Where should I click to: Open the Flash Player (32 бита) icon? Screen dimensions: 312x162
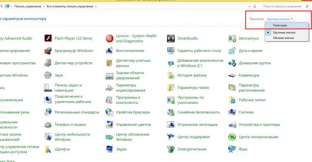coord(48,38)
